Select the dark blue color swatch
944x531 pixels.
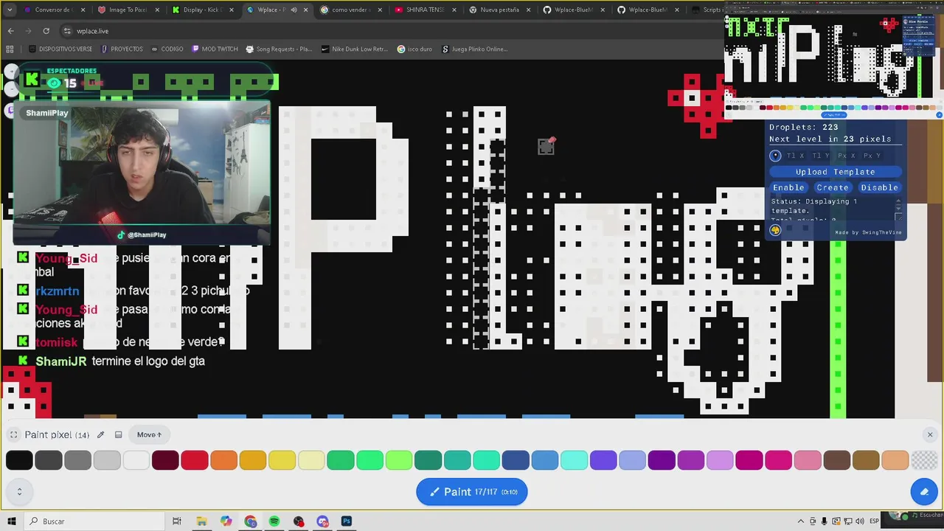coord(516,461)
